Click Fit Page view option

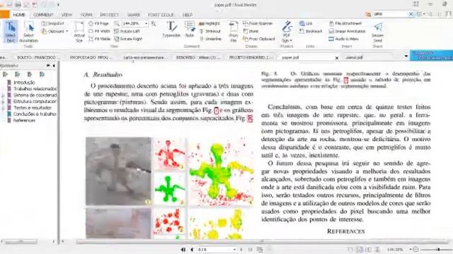[x=99, y=23]
